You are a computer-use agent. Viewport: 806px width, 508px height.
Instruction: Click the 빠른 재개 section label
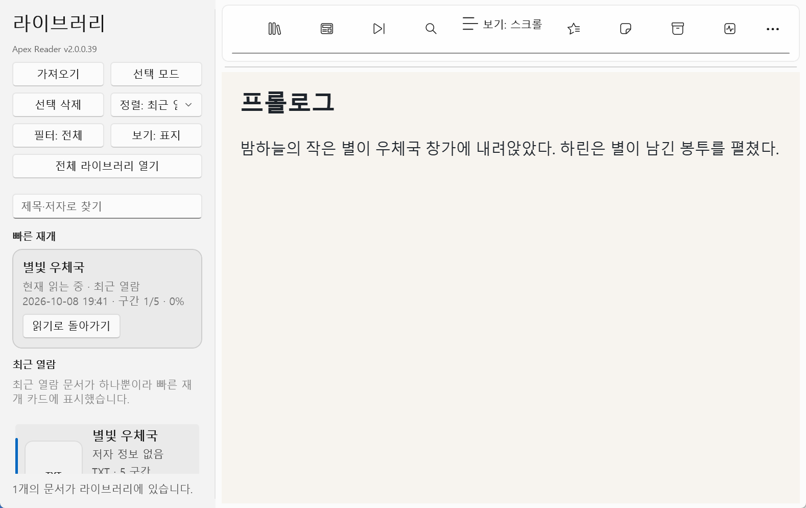[x=34, y=236]
